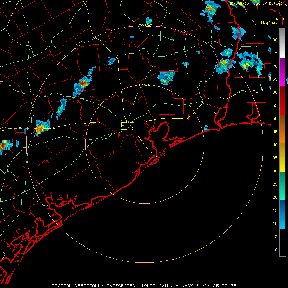Click the magenta segment of the color bar
The height and width of the screenshot is (288, 288).
tap(283, 72)
